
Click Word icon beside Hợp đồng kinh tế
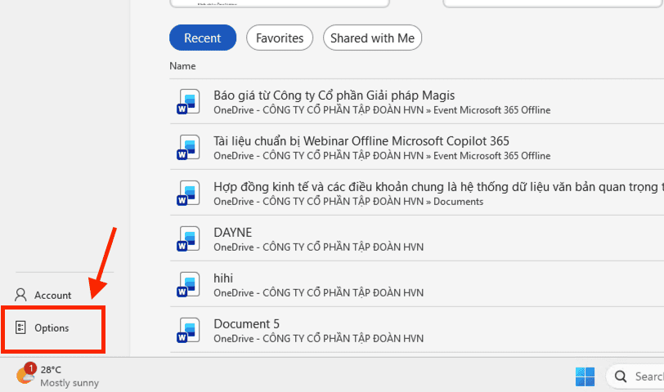point(188,193)
